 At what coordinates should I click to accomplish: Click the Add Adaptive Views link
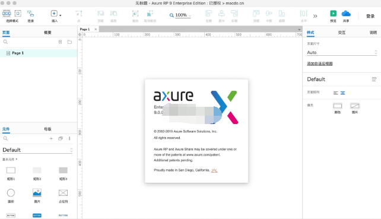[x=320, y=64]
